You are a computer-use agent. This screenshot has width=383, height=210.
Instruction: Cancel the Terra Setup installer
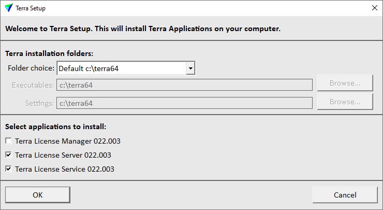coord(345,195)
